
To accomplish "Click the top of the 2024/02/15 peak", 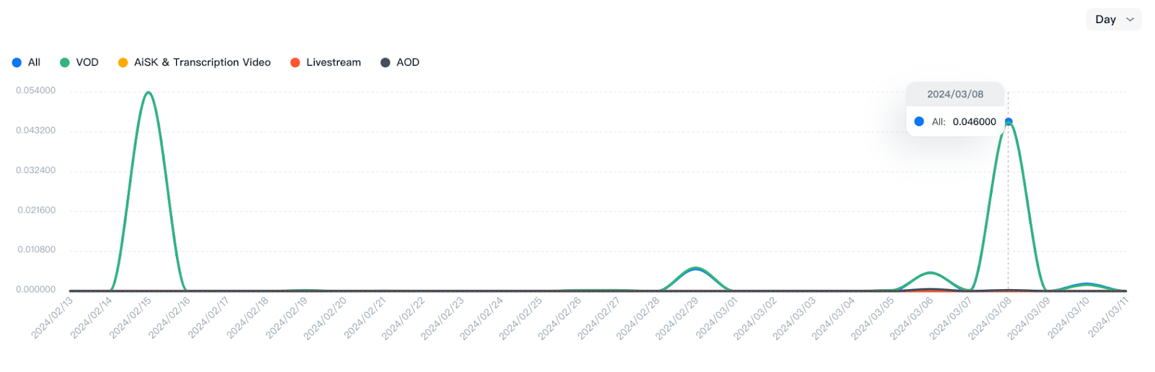I will [148, 92].
